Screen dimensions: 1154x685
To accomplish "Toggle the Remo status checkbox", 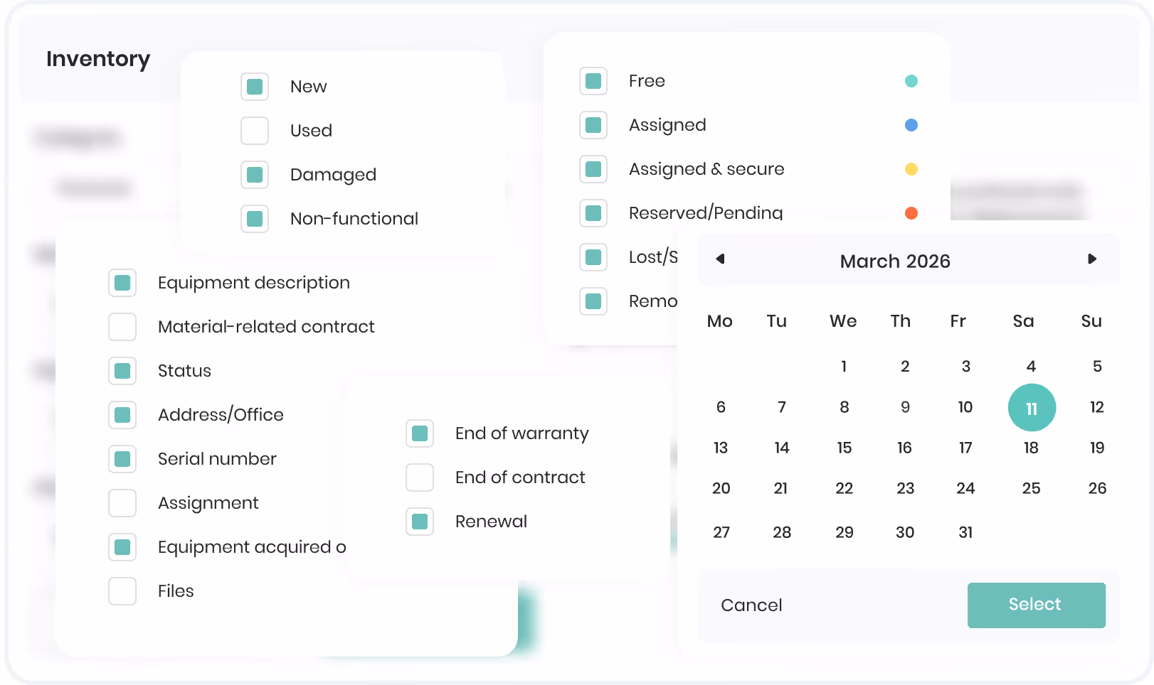I will [593, 301].
